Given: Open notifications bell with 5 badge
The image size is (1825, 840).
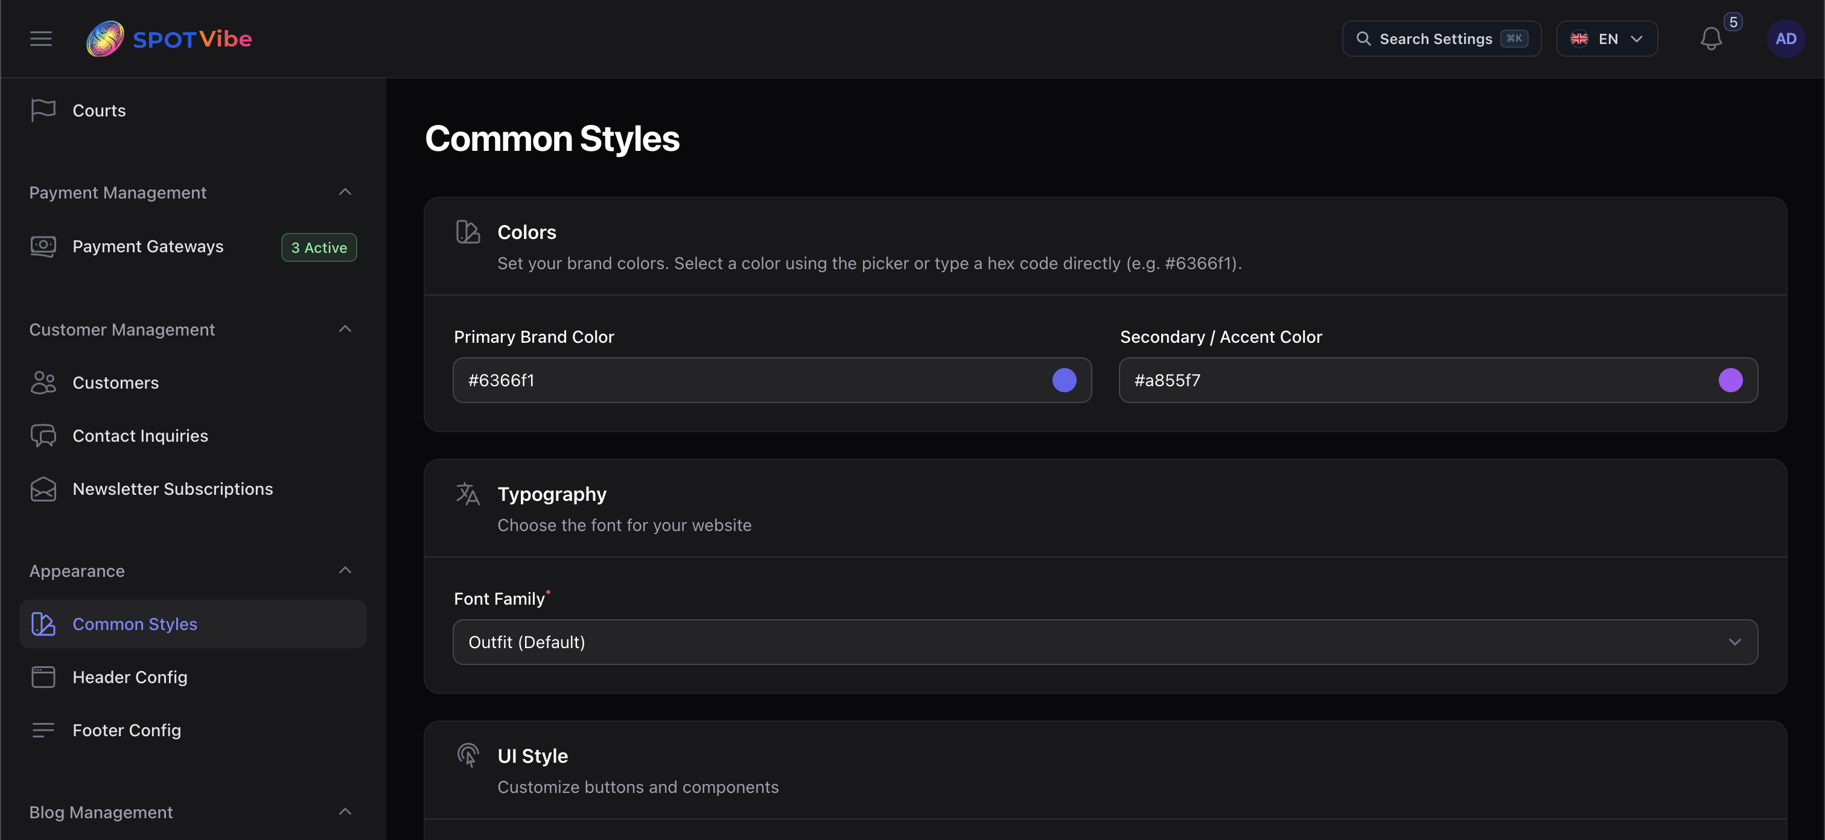Looking at the screenshot, I should pos(1711,38).
